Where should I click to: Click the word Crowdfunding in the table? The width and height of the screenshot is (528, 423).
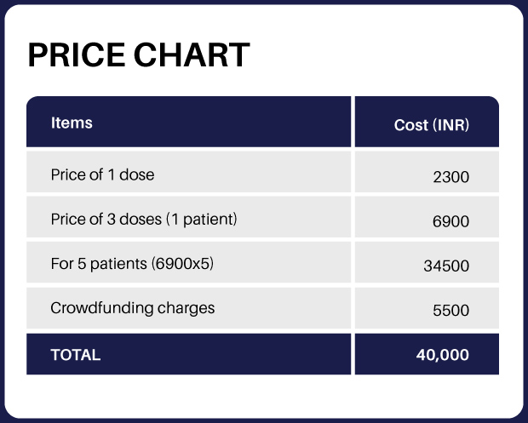(x=101, y=307)
